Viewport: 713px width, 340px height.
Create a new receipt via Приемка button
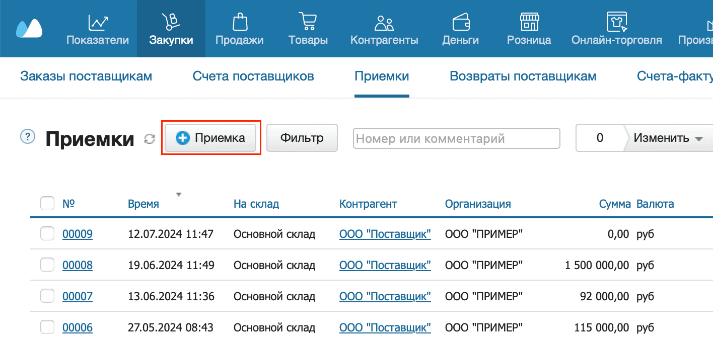210,137
